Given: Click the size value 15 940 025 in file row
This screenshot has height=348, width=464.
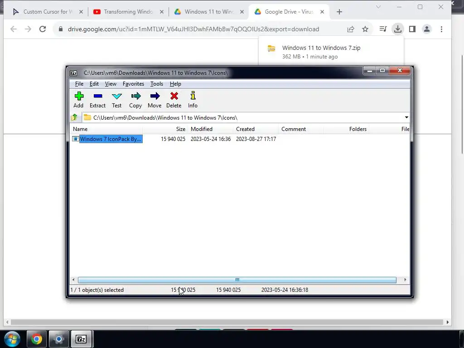Looking at the screenshot, I should (173, 139).
